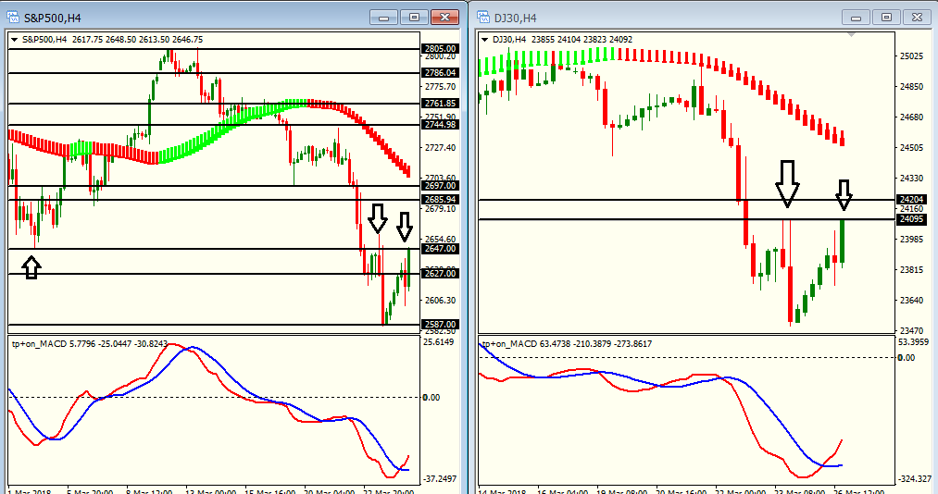Close the DJ30,H4 chart window
Viewport: 938px width, 494px height.
click(x=917, y=18)
